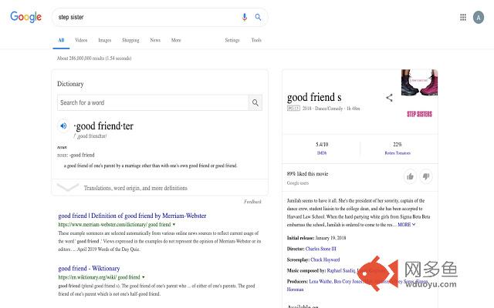Image resolution: width=494 pixels, height=308 pixels.
Task: Share the movie knowledge panel
Action: [389, 98]
